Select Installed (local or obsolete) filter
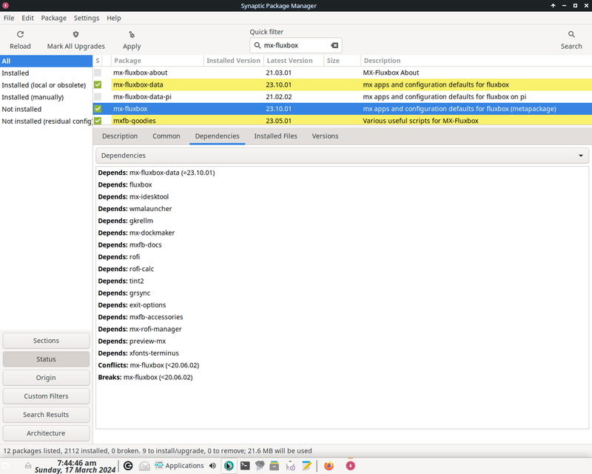Image resolution: width=592 pixels, height=474 pixels. tap(46, 85)
